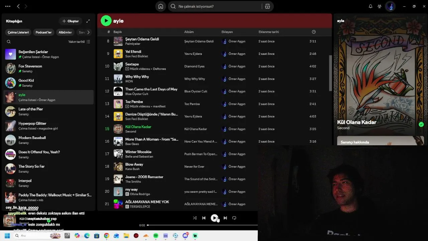Sort by the Albüm column header
Image resolution: width=428 pixels, height=241 pixels.
point(189,32)
